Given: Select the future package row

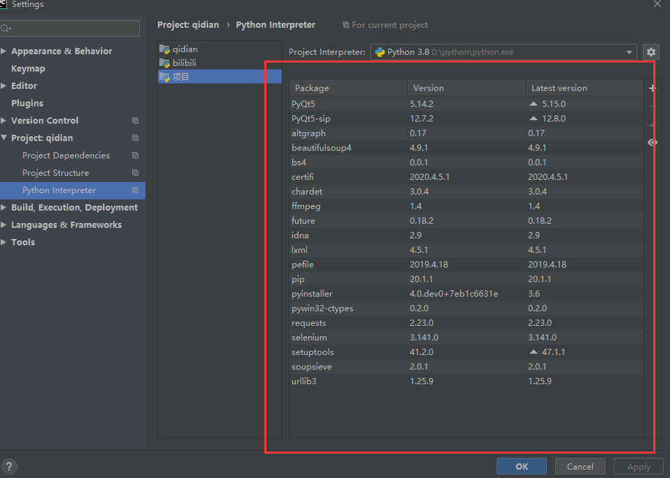Looking at the screenshot, I should tap(467, 221).
